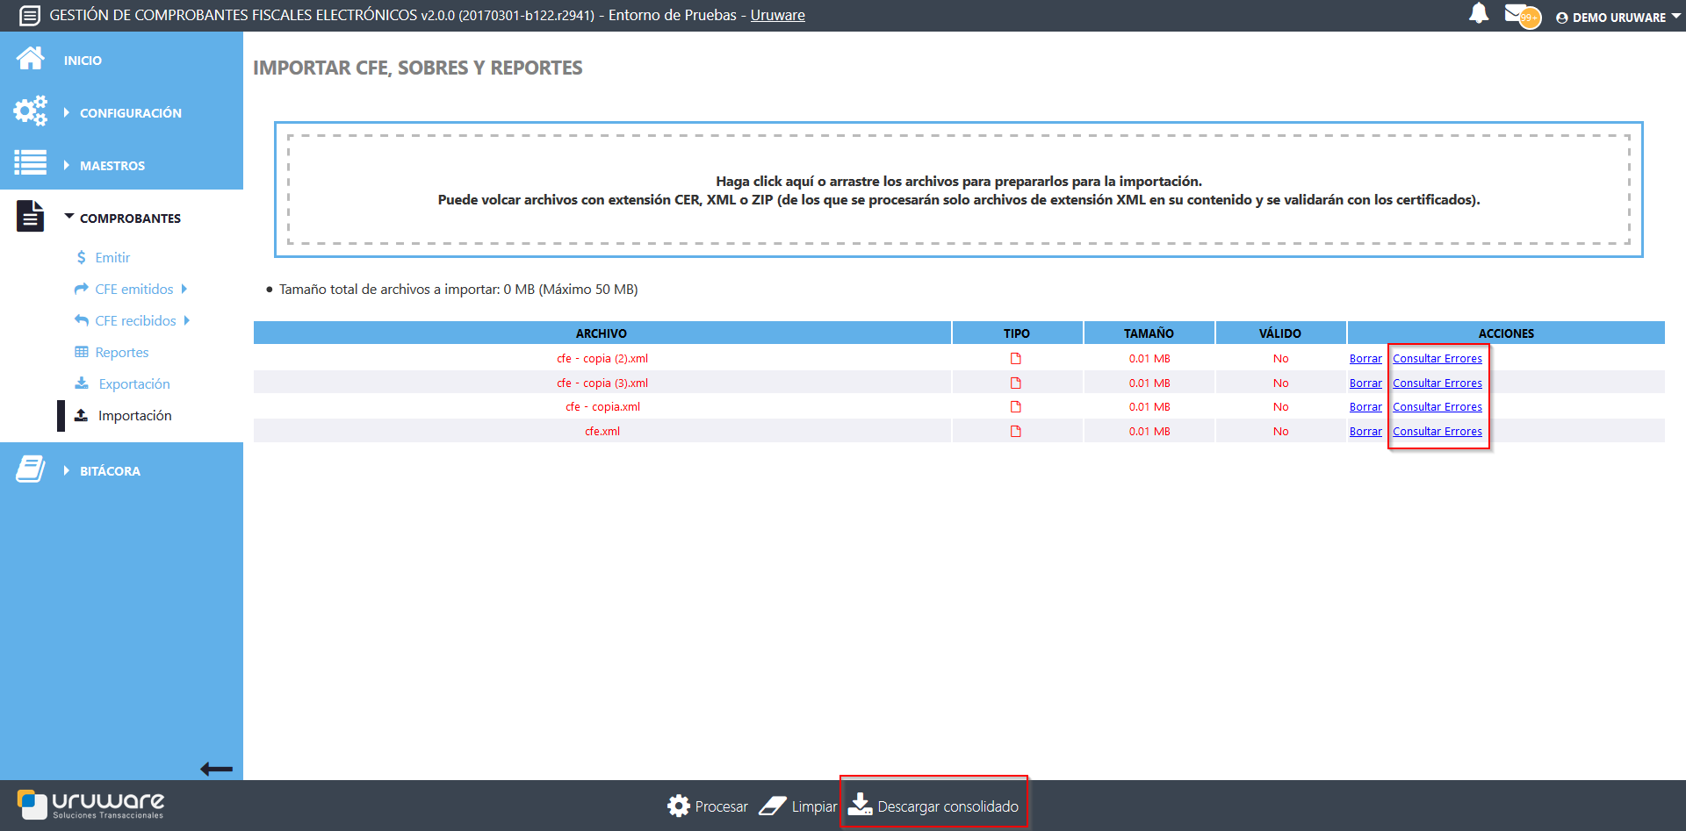Open the Reportes menu item
Image resolution: width=1686 pixels, height=831 pixels.
coord(121,352)
